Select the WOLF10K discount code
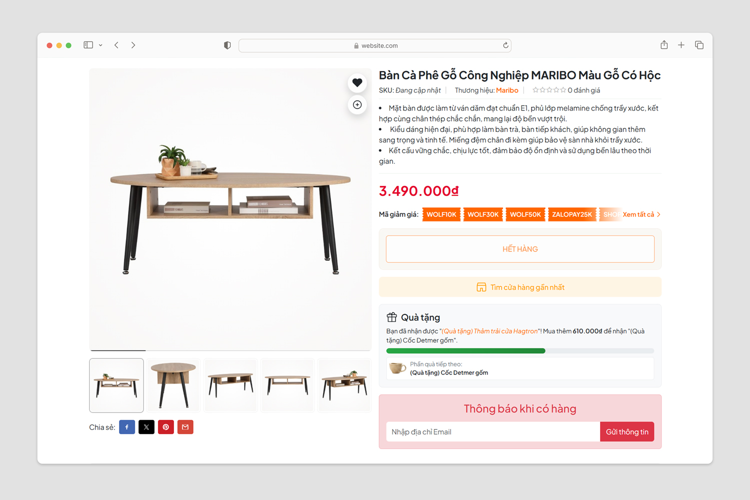Screen dimensions: 750x500 coord(441,214)
